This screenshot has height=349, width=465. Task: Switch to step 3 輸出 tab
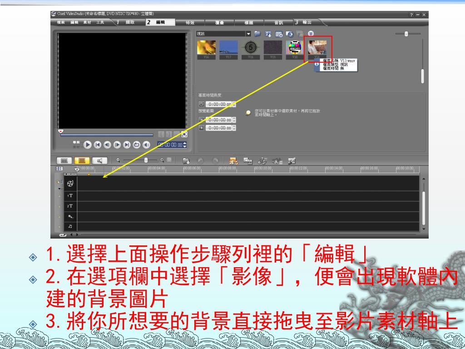307,22
